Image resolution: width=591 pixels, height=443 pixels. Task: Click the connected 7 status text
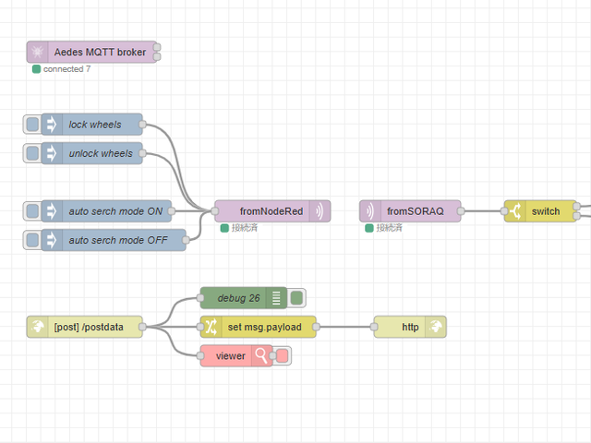pos(66,69)
